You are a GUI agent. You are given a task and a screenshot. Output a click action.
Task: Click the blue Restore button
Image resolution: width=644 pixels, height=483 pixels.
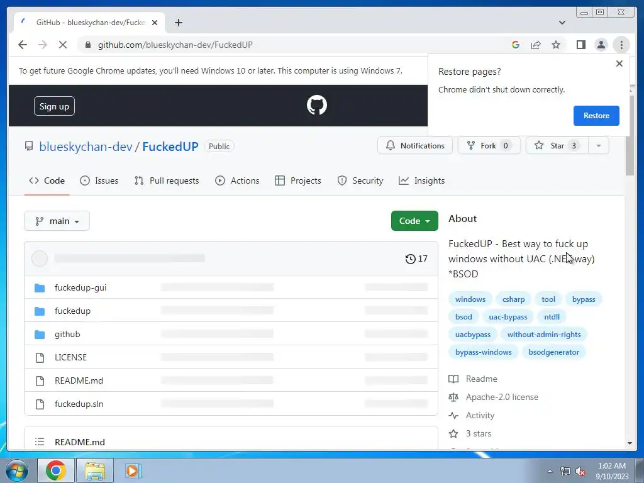(x=596, y=116)
